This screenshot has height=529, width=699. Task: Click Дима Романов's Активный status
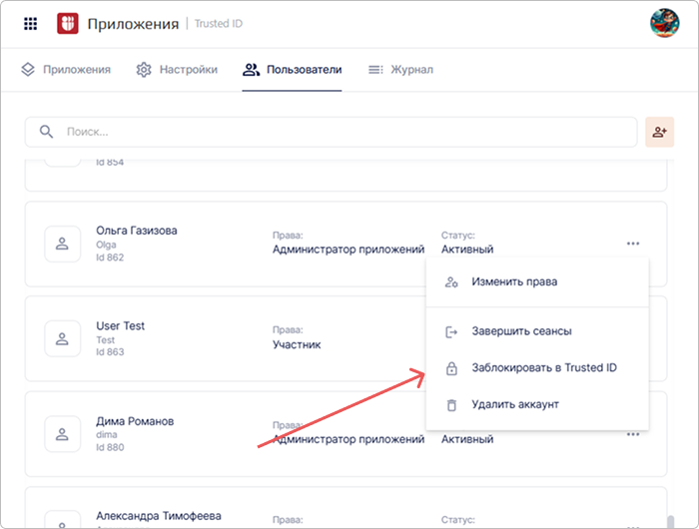click(x=467, y=439)
